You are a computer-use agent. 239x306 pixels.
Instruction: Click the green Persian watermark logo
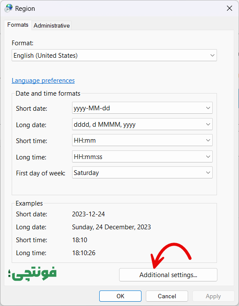click(x=32, y=274)
